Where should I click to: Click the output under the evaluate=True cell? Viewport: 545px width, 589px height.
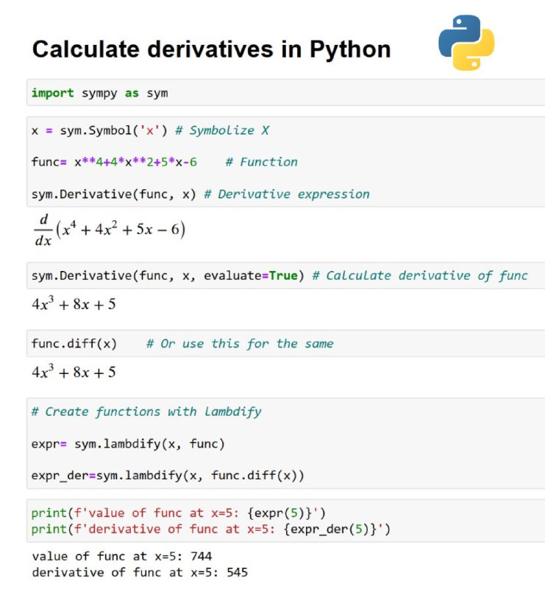click(x=74, y=303)
